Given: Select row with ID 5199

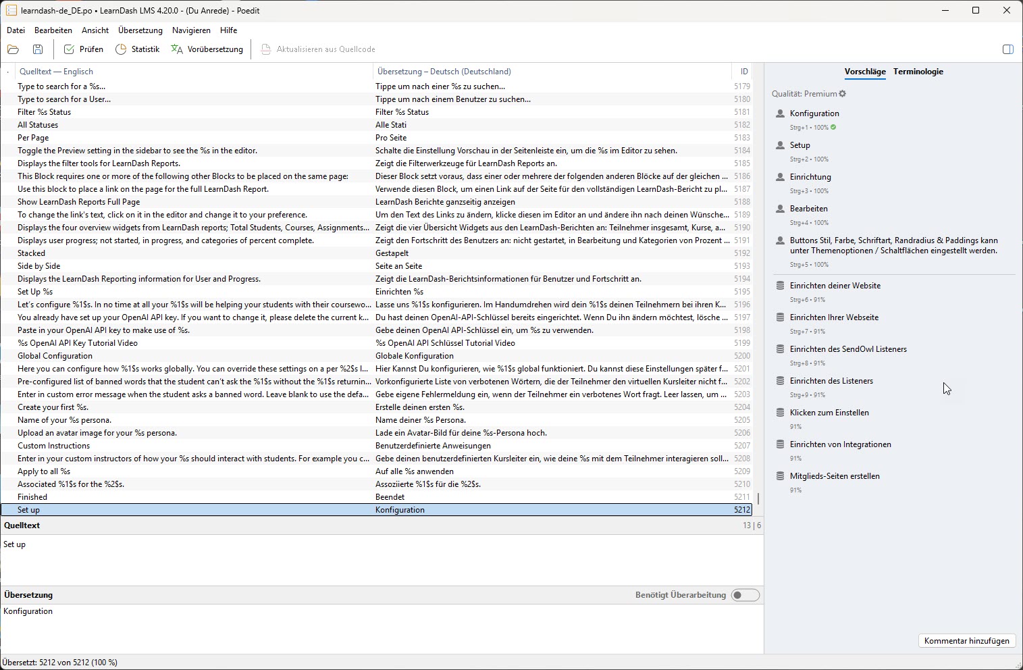Looking at the screenshot, I should click(x=376, y=343).
